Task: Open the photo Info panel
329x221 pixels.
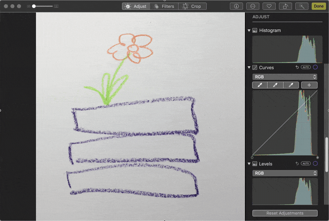Action: (x=236, y=6)
